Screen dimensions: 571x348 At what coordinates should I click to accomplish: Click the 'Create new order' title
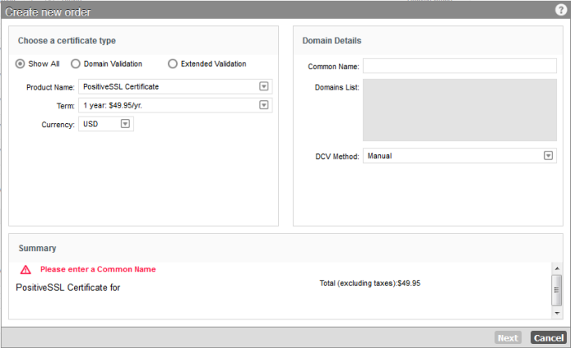click(48, 12)
